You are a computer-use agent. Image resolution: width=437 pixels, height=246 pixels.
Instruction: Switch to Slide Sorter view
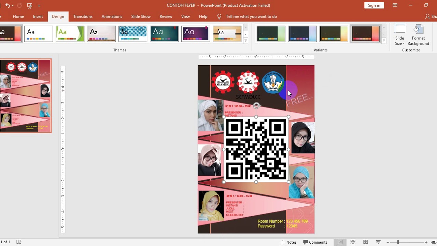click(x=353, y=242)
